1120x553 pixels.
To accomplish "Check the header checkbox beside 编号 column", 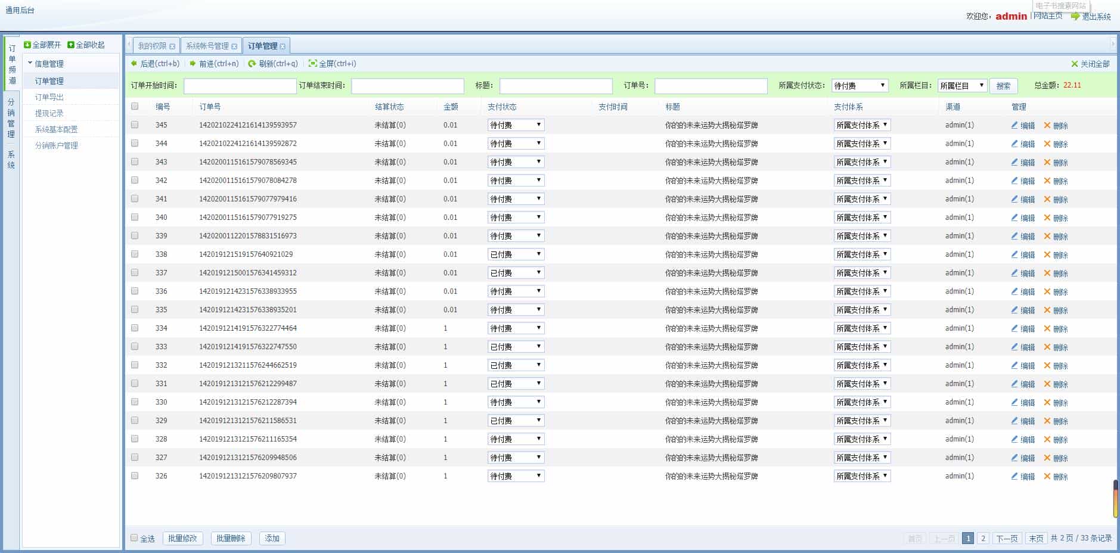I will 135,107.
